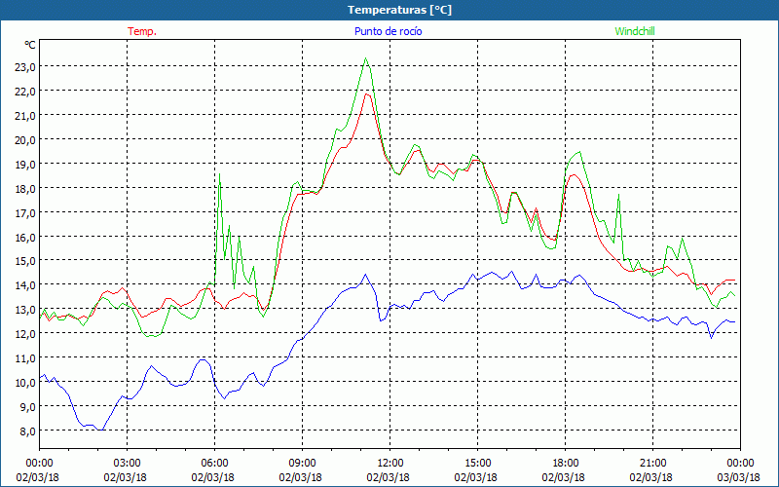779x487 pixels.
Task: Click the 21:00 time axis label
Action: 652,464
